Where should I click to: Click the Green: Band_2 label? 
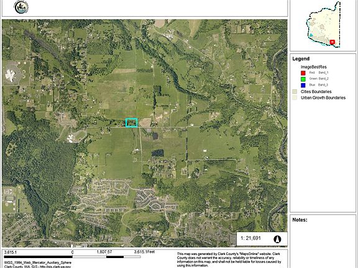[319, 79]
